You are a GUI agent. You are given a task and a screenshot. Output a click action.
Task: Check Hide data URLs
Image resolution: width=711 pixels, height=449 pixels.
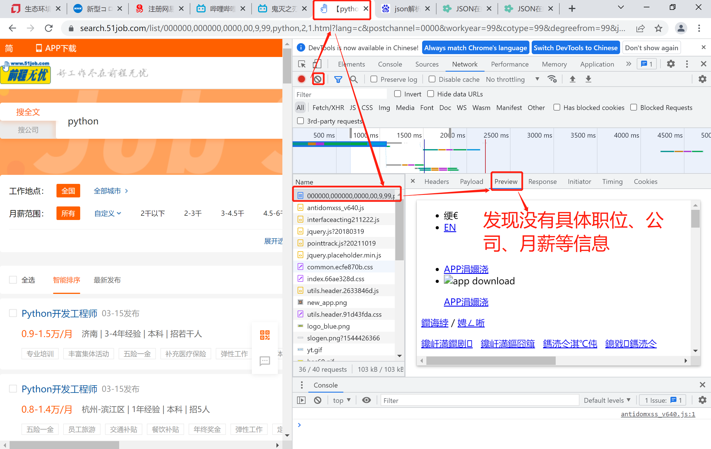click(x=431, y=94)
